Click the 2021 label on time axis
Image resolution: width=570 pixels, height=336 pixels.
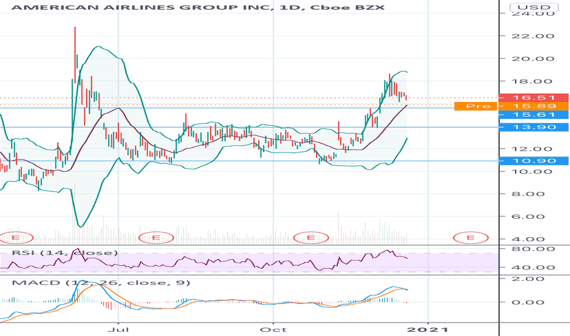428,330
